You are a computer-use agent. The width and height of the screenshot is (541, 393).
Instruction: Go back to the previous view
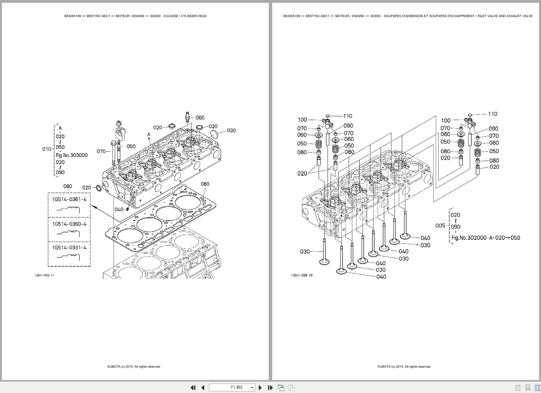(281, 387)
